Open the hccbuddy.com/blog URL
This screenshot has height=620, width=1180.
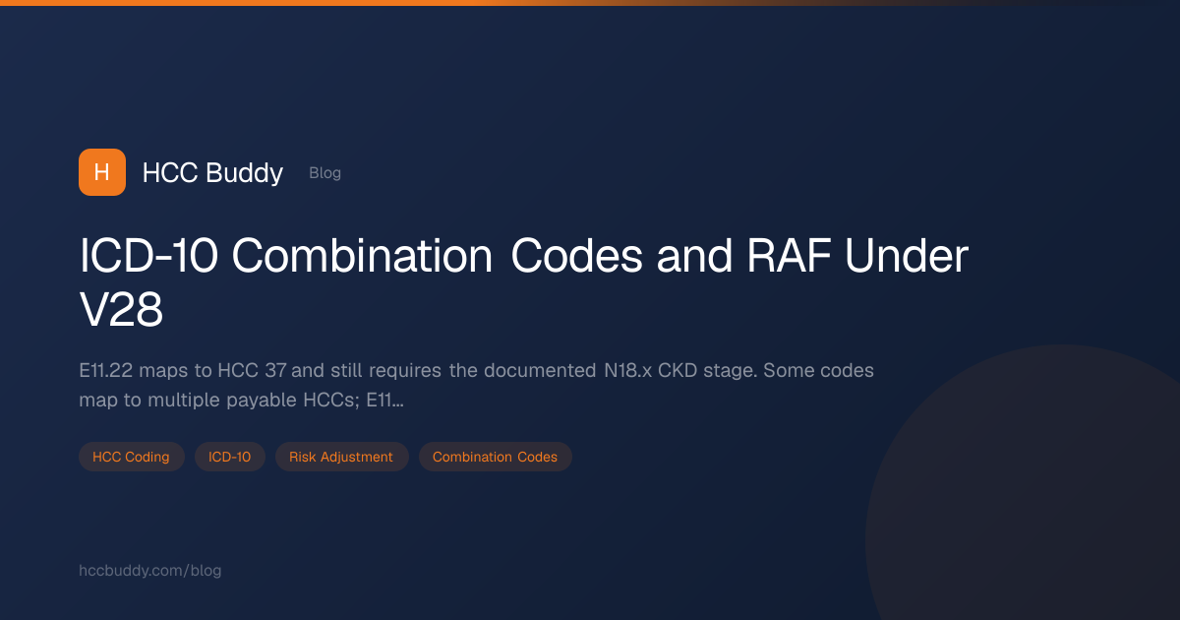coord(150,571)
